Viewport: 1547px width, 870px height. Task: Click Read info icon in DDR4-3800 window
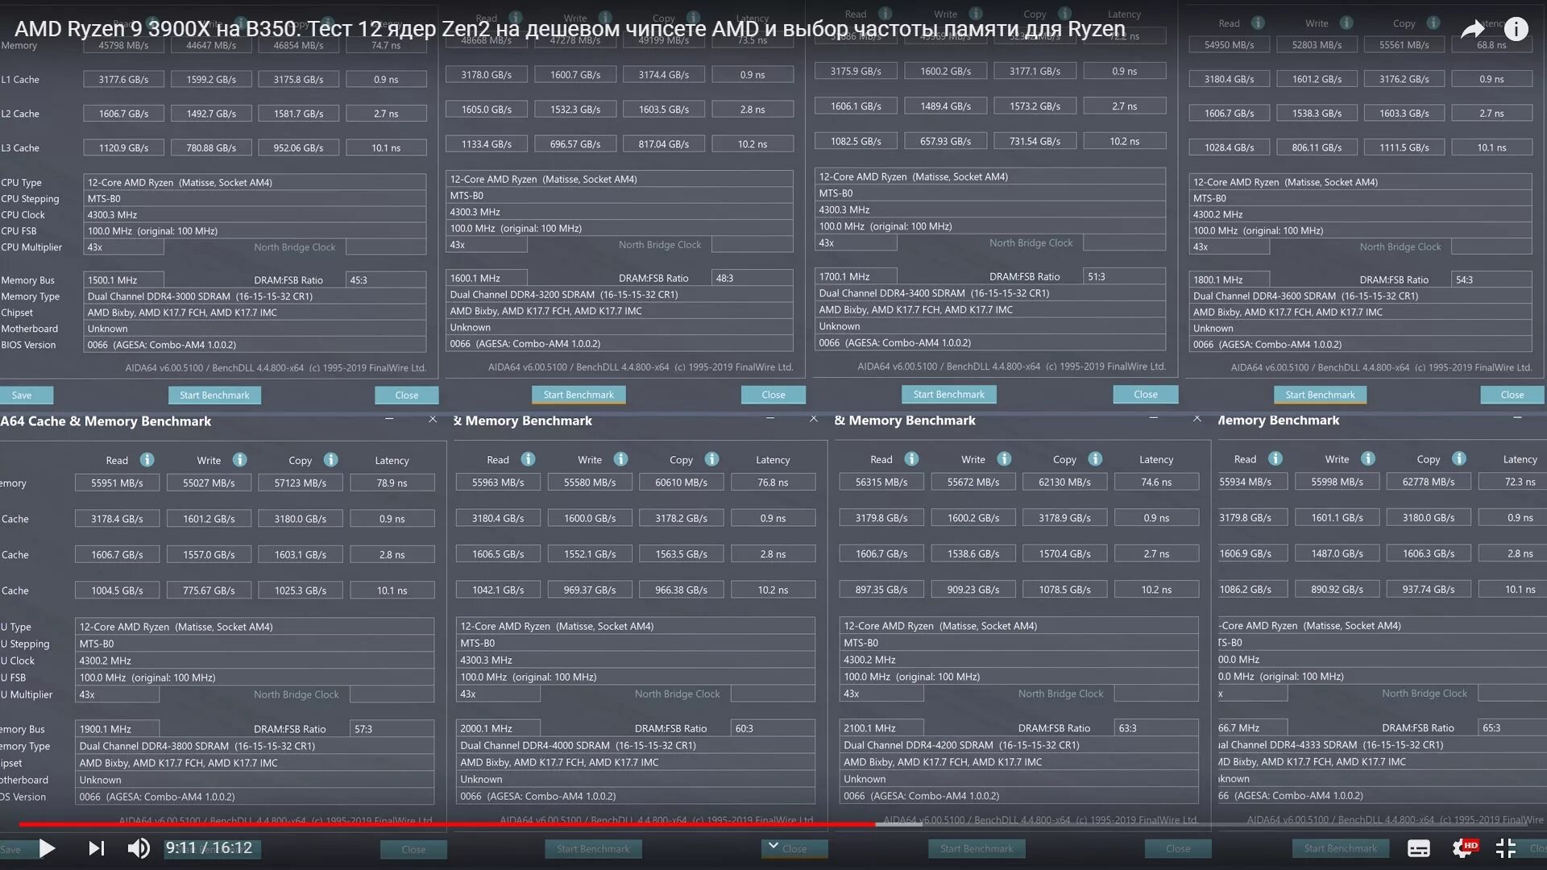click(147, 460)
